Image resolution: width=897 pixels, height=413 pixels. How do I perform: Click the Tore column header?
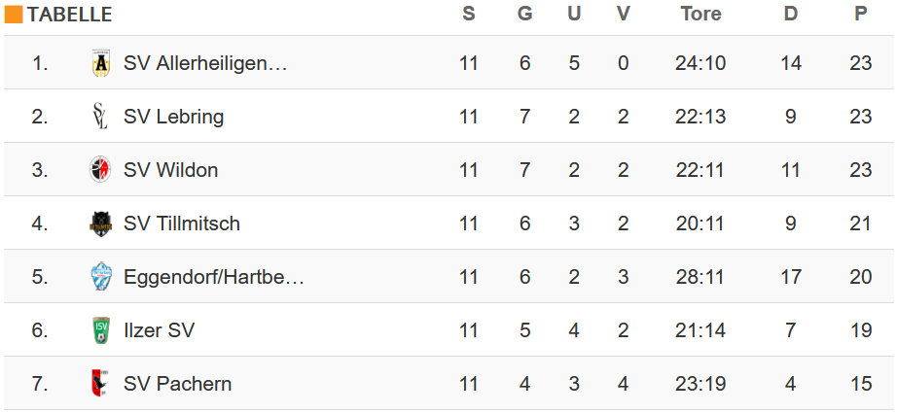tap(700, 14)
